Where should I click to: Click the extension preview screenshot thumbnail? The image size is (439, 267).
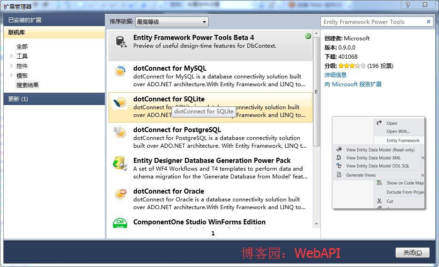pos(378,163)
